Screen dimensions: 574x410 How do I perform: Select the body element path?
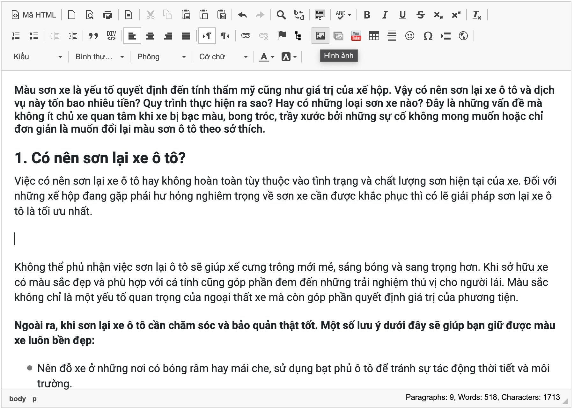pyautogui.click(x=17, y=399)
